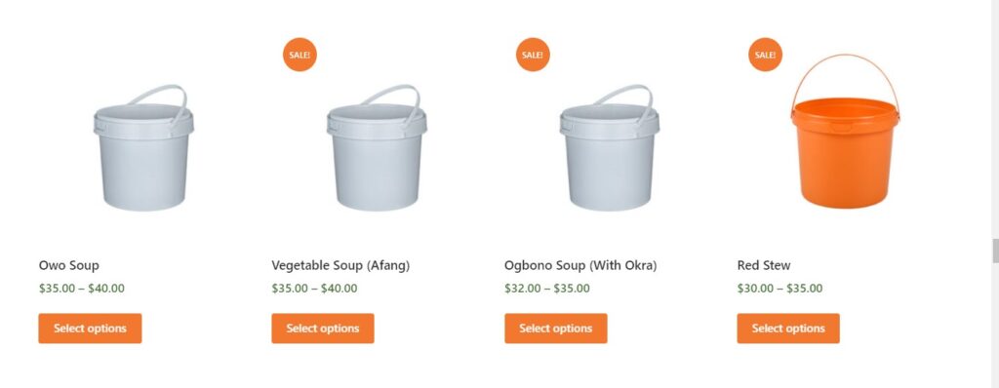
Task: Select options for Vegetable Soup (Afang)
Action: pyautogui.click(x=323, y=329)
